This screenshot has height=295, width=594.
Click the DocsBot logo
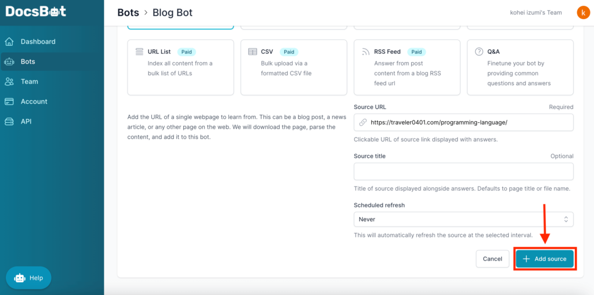click(x=36, y=12)
